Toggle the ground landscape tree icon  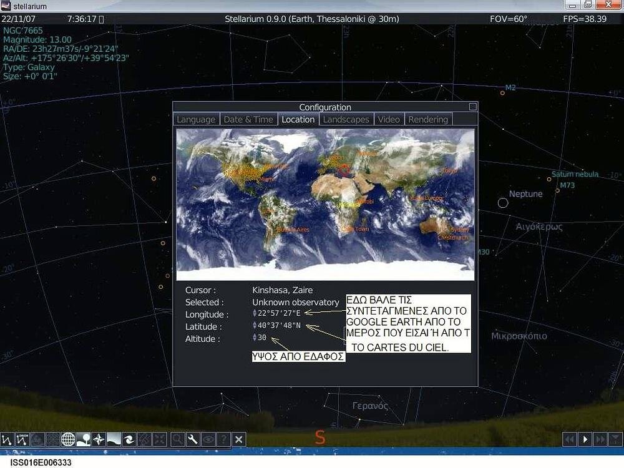coord(84,439)
